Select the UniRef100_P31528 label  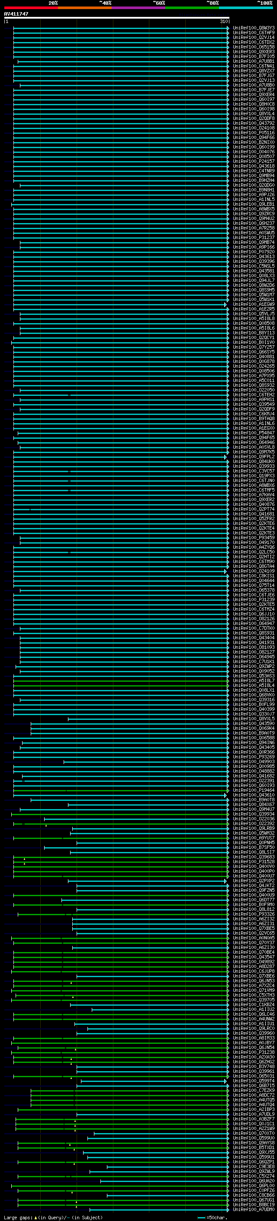[x=254, y=862]
